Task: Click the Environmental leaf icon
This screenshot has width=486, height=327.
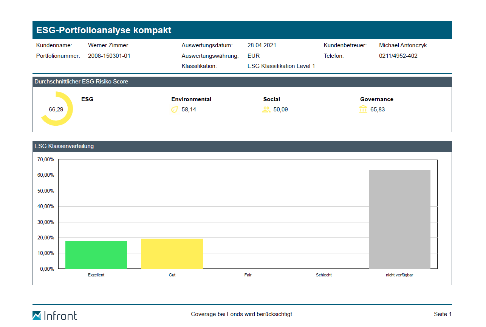Action: click(x=174, y=110)
